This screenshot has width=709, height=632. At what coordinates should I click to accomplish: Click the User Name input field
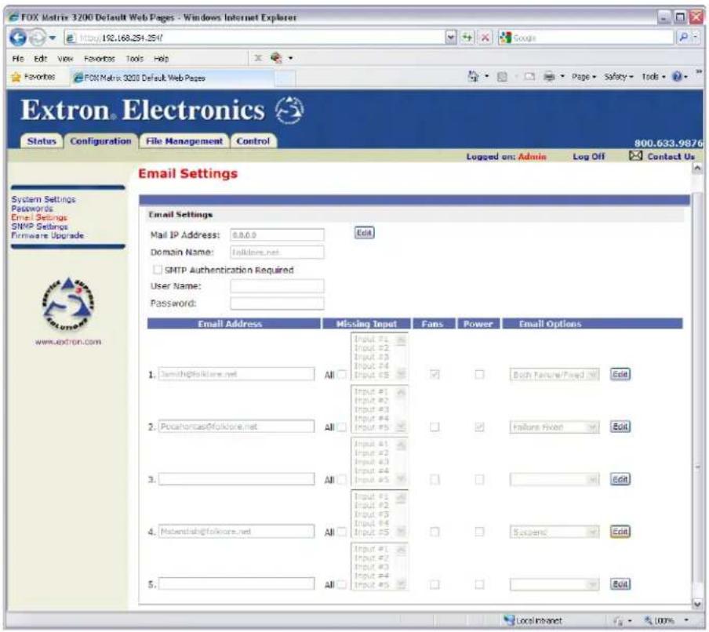click(x=277, y=285)
